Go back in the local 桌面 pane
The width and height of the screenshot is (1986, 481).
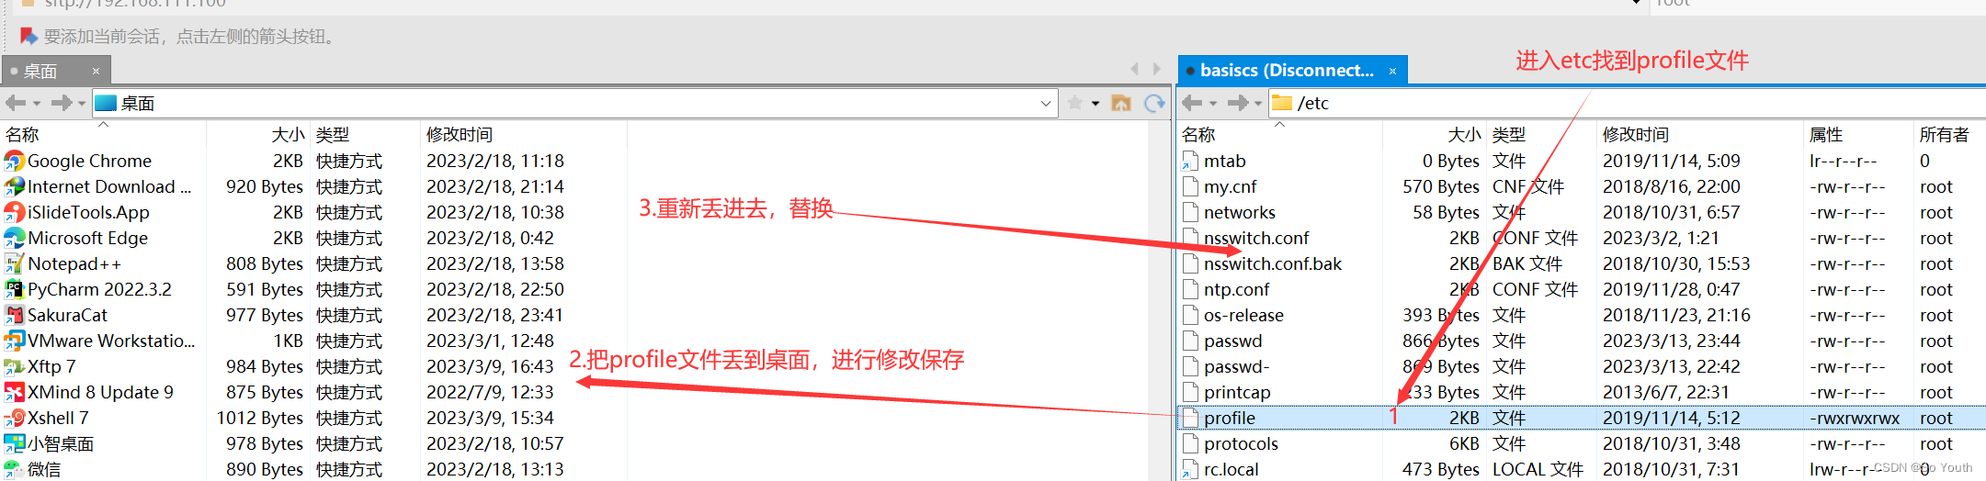16,103
